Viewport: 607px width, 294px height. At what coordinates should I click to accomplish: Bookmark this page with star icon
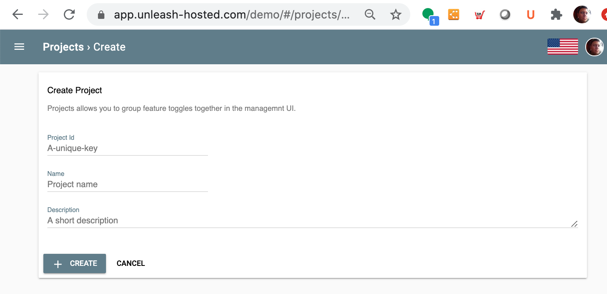[x=396, y=15]
